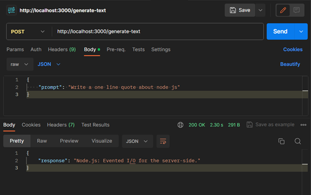Open the Settings tab
311x195 pixels.
pos(161,50)
